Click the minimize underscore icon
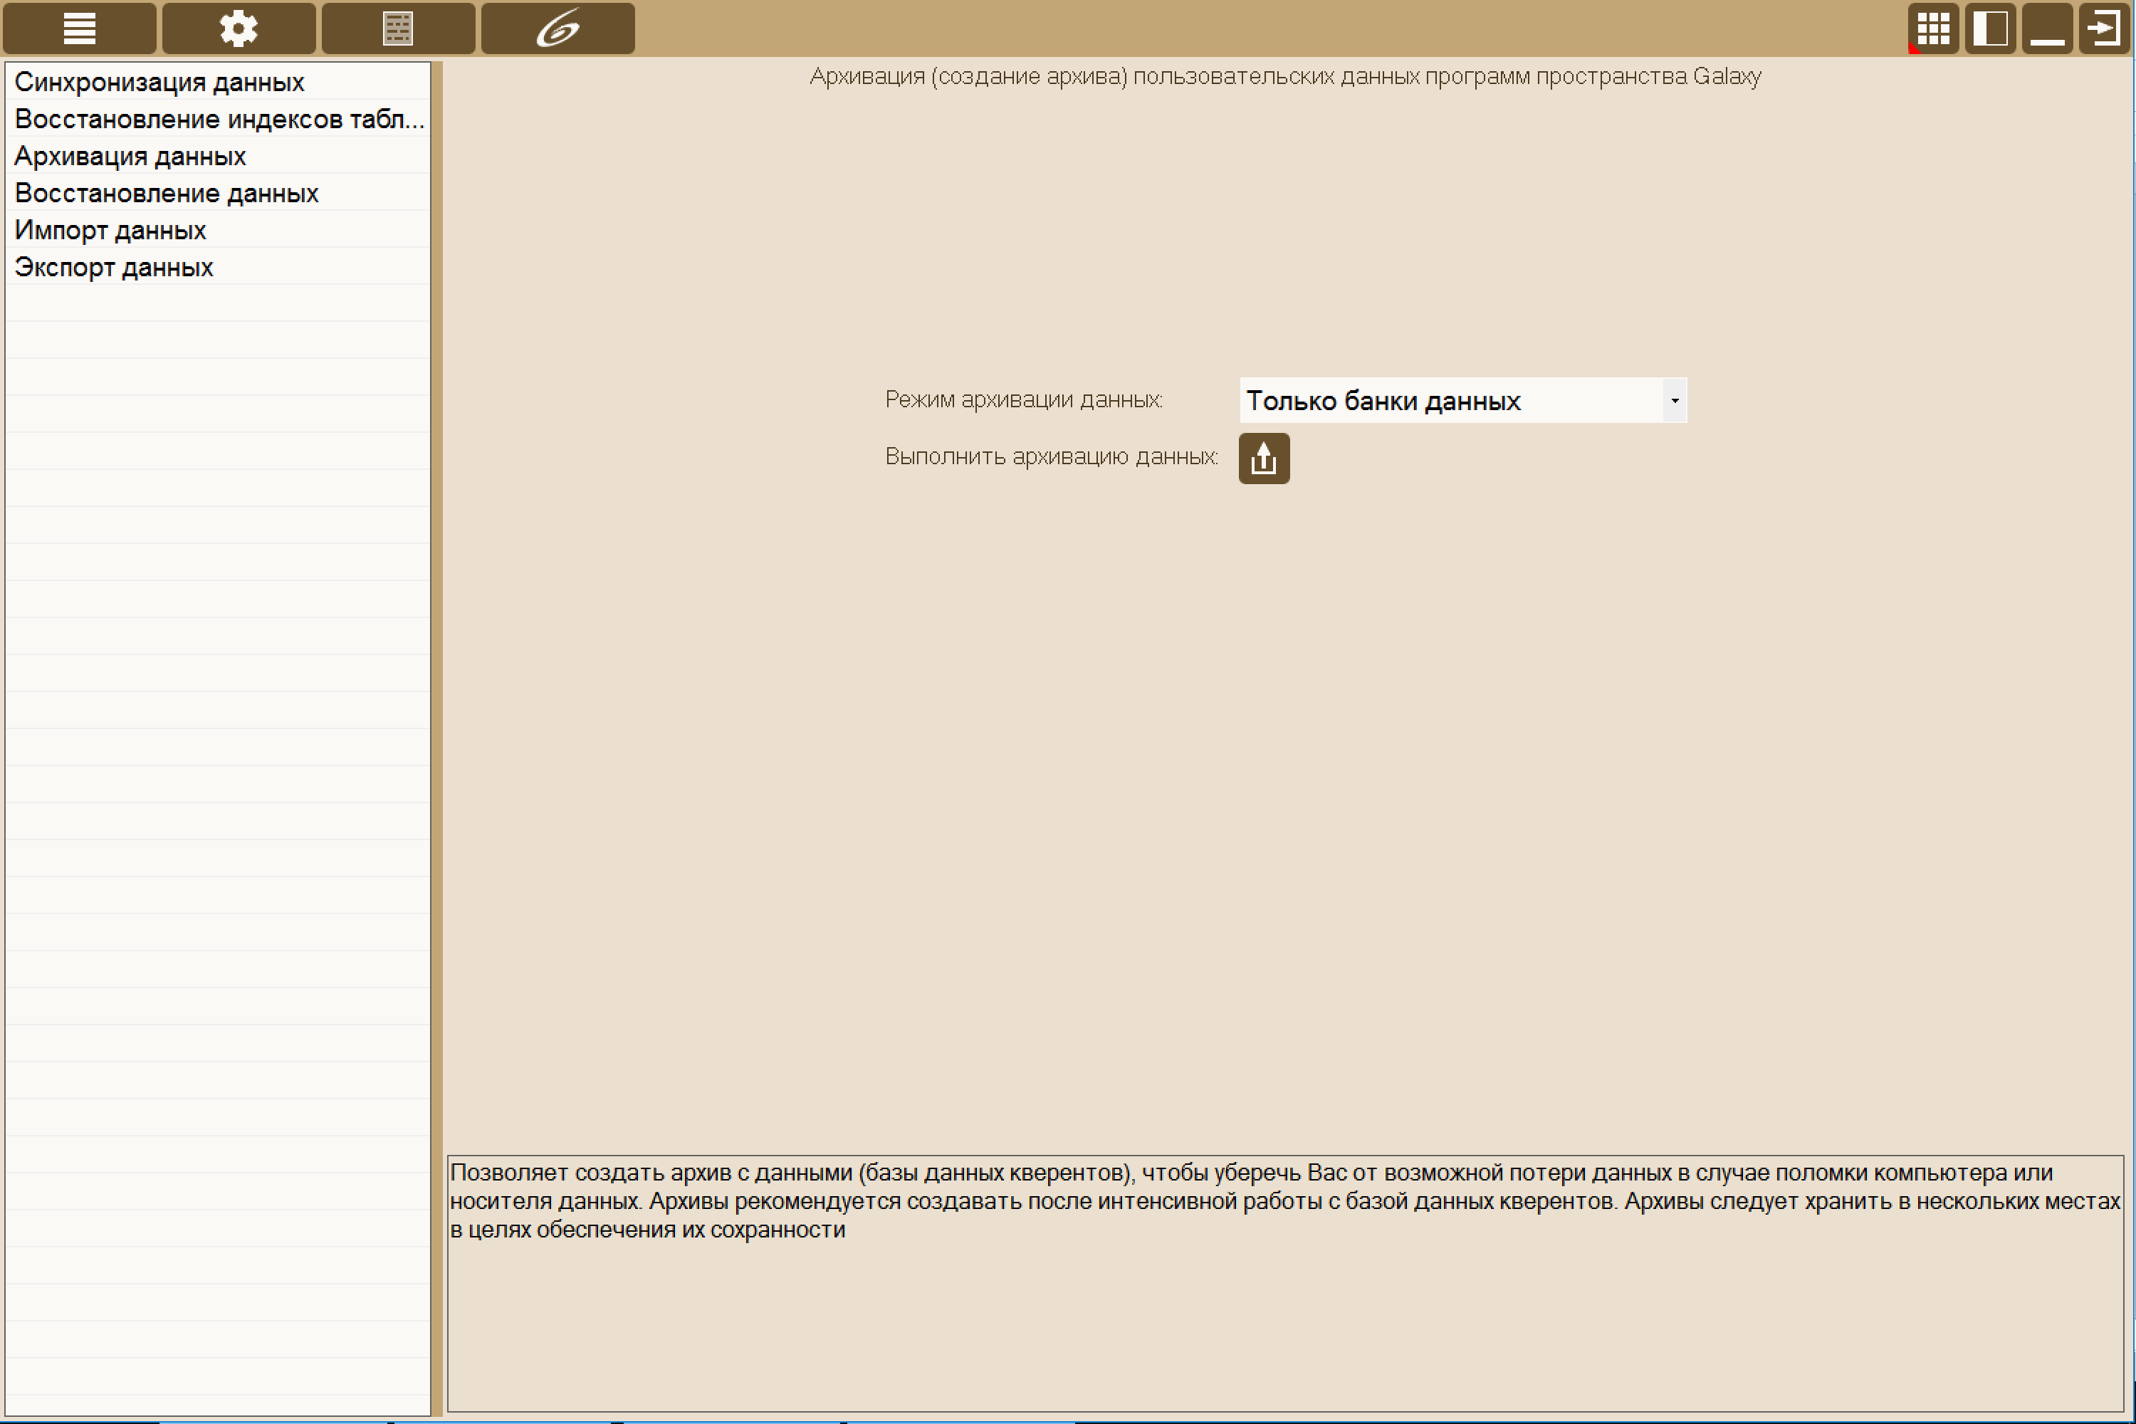2136x1424 pixels. 2047,28
